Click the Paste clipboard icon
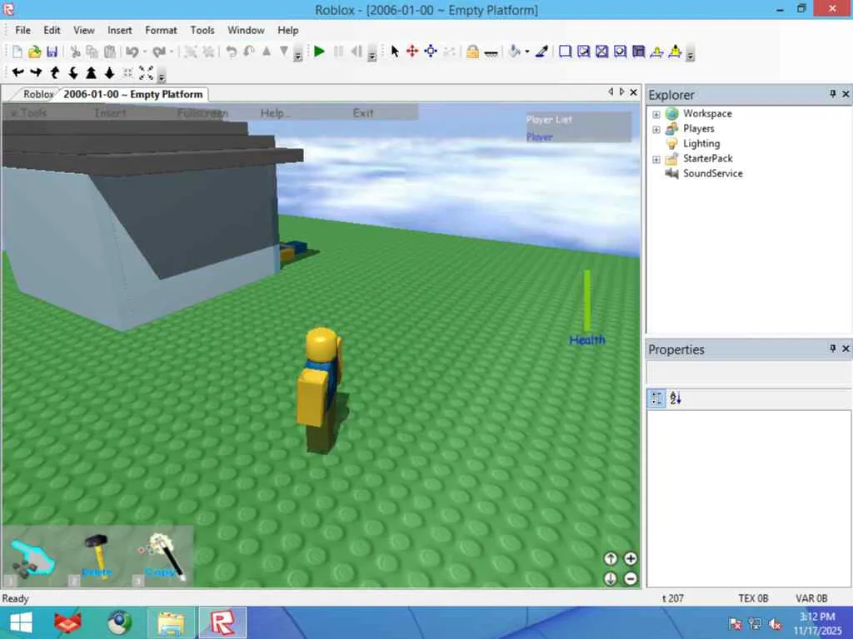The width and height of the screenshot is (853, 639). [110, 52]
